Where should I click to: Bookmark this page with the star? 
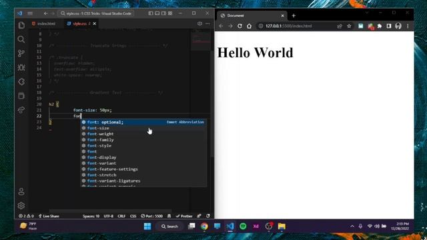coord(349,26)
